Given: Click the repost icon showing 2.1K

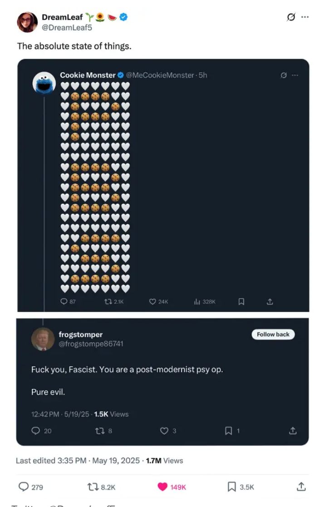Looking at the screenshot, I should (106, 301).
